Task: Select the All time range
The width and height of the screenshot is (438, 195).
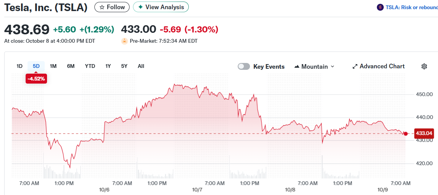Action: pos(141,66)
